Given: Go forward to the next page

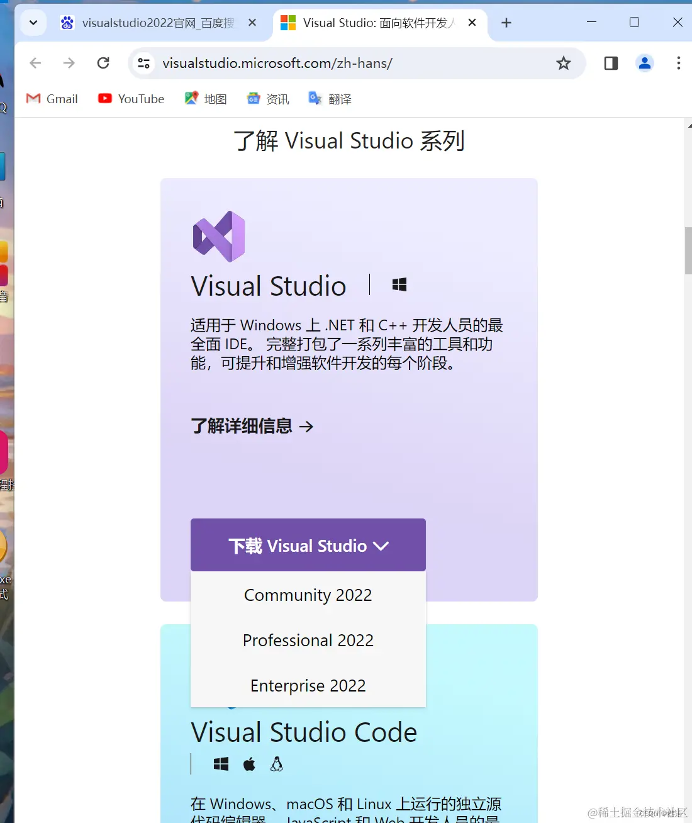Looking at the screenshot, I should 69,63.
